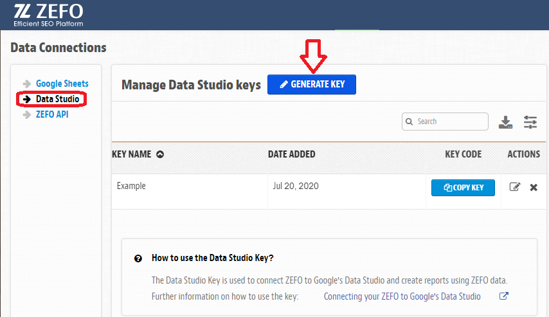The image size is (549, 317).
Task: Open table filter settings sliders icon
Action: point(530,122)
